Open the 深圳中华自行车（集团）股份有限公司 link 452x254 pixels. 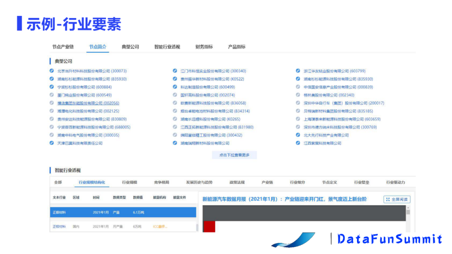[x=344, y=103]
